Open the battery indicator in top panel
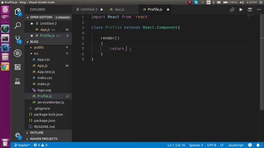Viewport: 264px width, 148px height. 230,2
